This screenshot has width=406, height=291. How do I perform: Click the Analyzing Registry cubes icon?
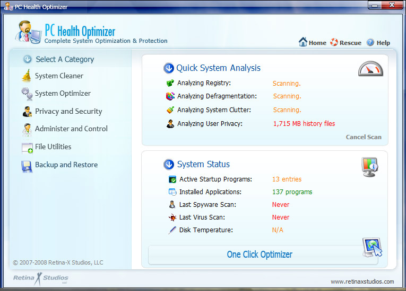click(170, 83)
